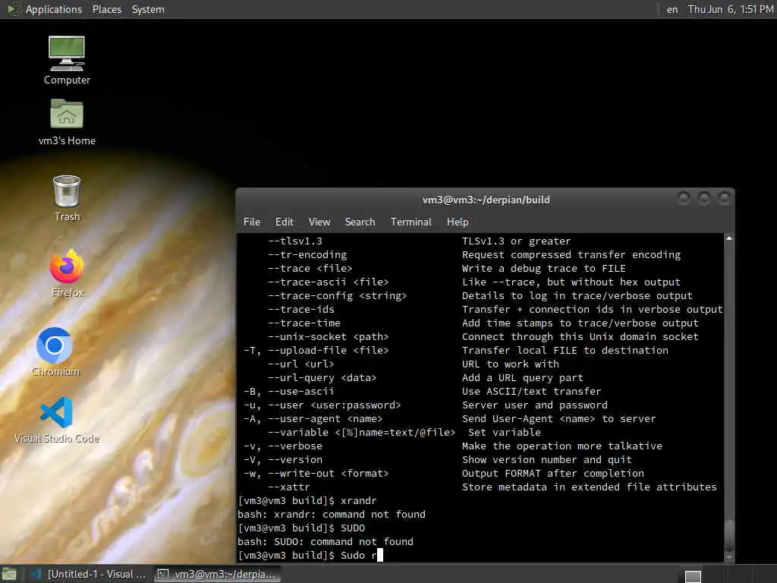Minimize the terminal window
The image size is (777, 583).
(x=684, y=199)
